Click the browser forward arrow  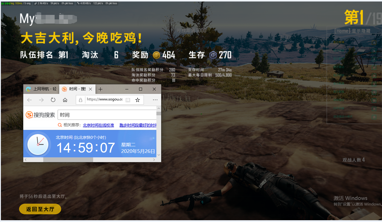point(41,100)
